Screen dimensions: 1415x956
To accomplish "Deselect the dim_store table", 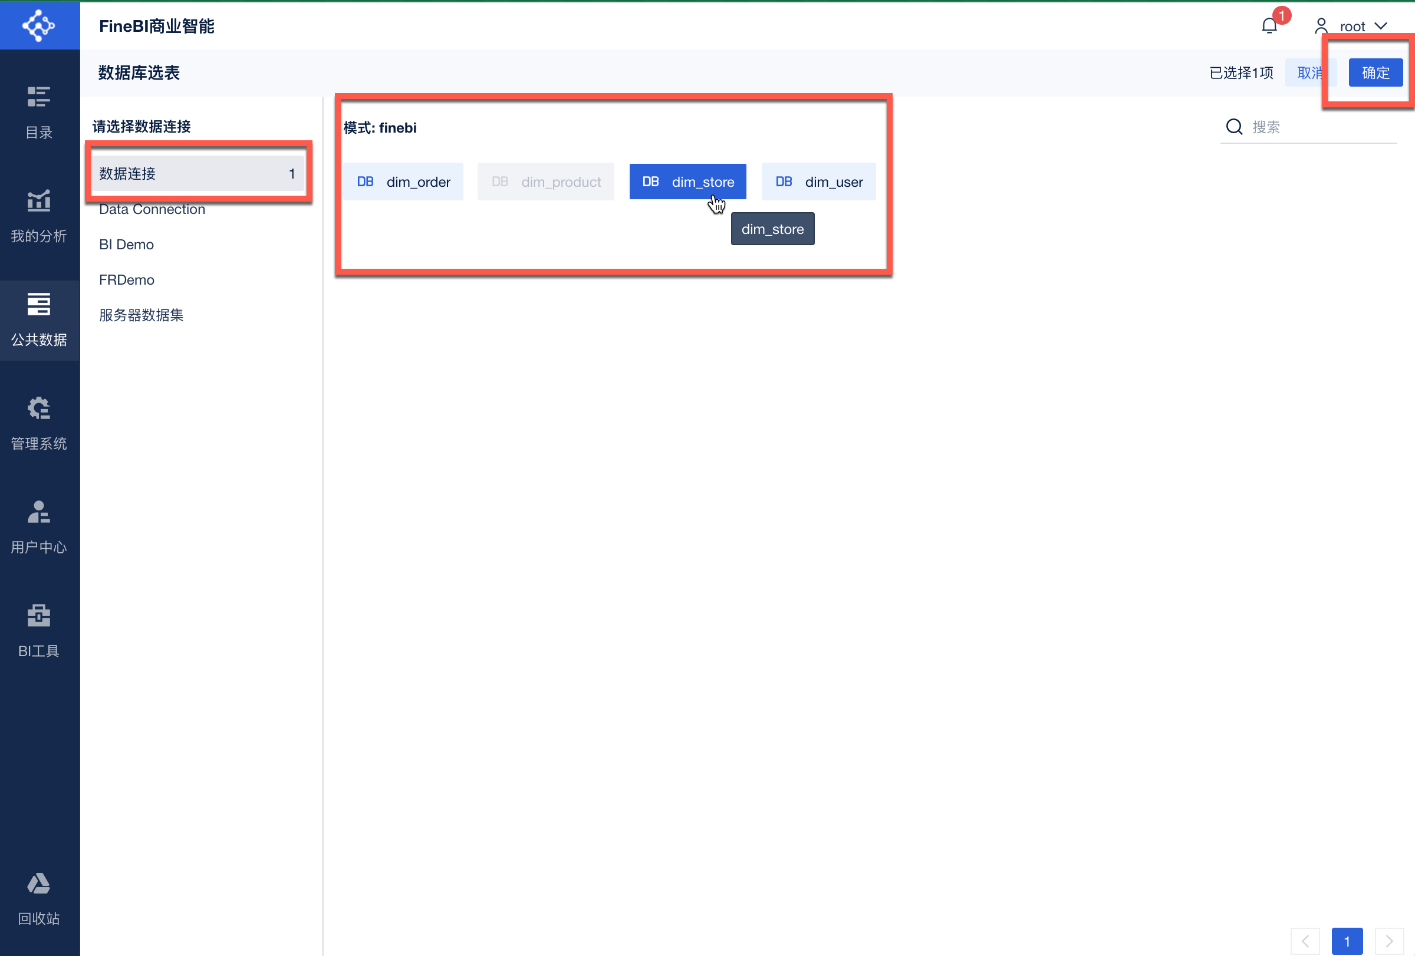I will pos(687,182).
